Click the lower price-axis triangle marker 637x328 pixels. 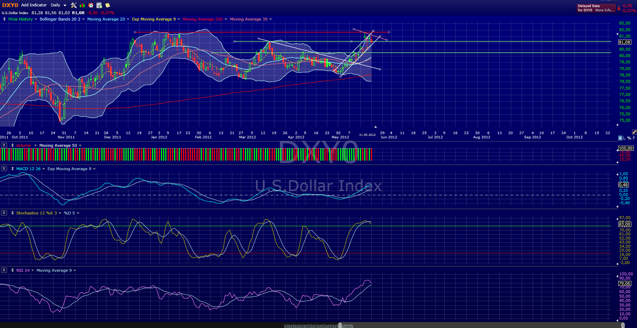pos(617,125)
